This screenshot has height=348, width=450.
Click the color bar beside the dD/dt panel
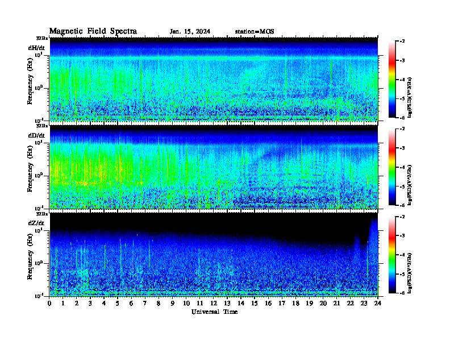click(392, 167)
